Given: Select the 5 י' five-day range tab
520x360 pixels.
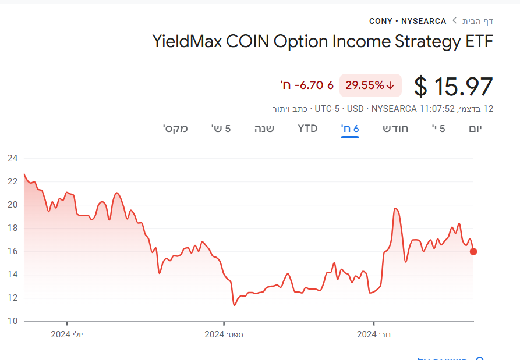Looking at the screenshot, I should coord(438,129).
